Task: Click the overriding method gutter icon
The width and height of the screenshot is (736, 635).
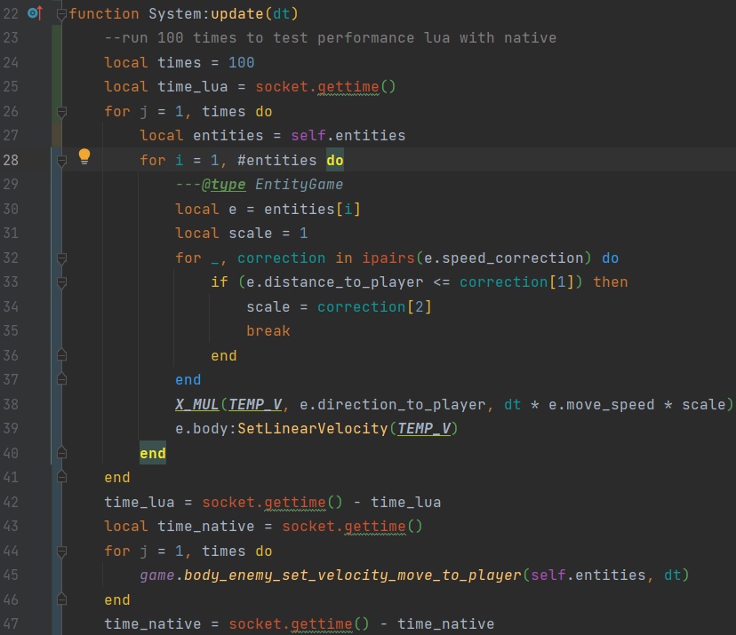Action: (x=35, y=13)
